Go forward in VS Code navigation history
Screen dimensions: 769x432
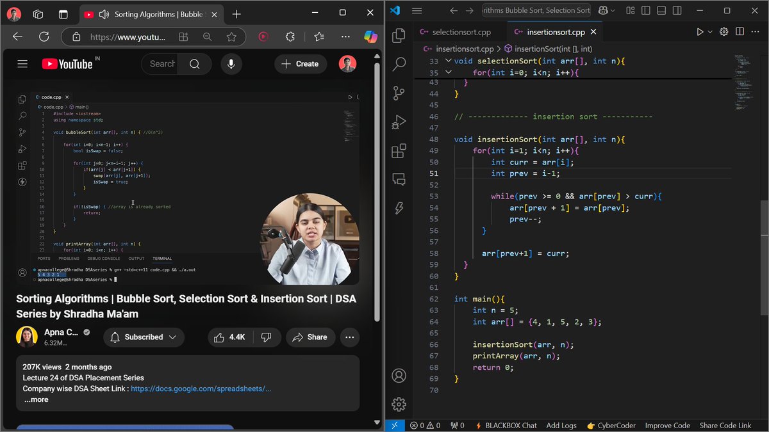[470, 10]
